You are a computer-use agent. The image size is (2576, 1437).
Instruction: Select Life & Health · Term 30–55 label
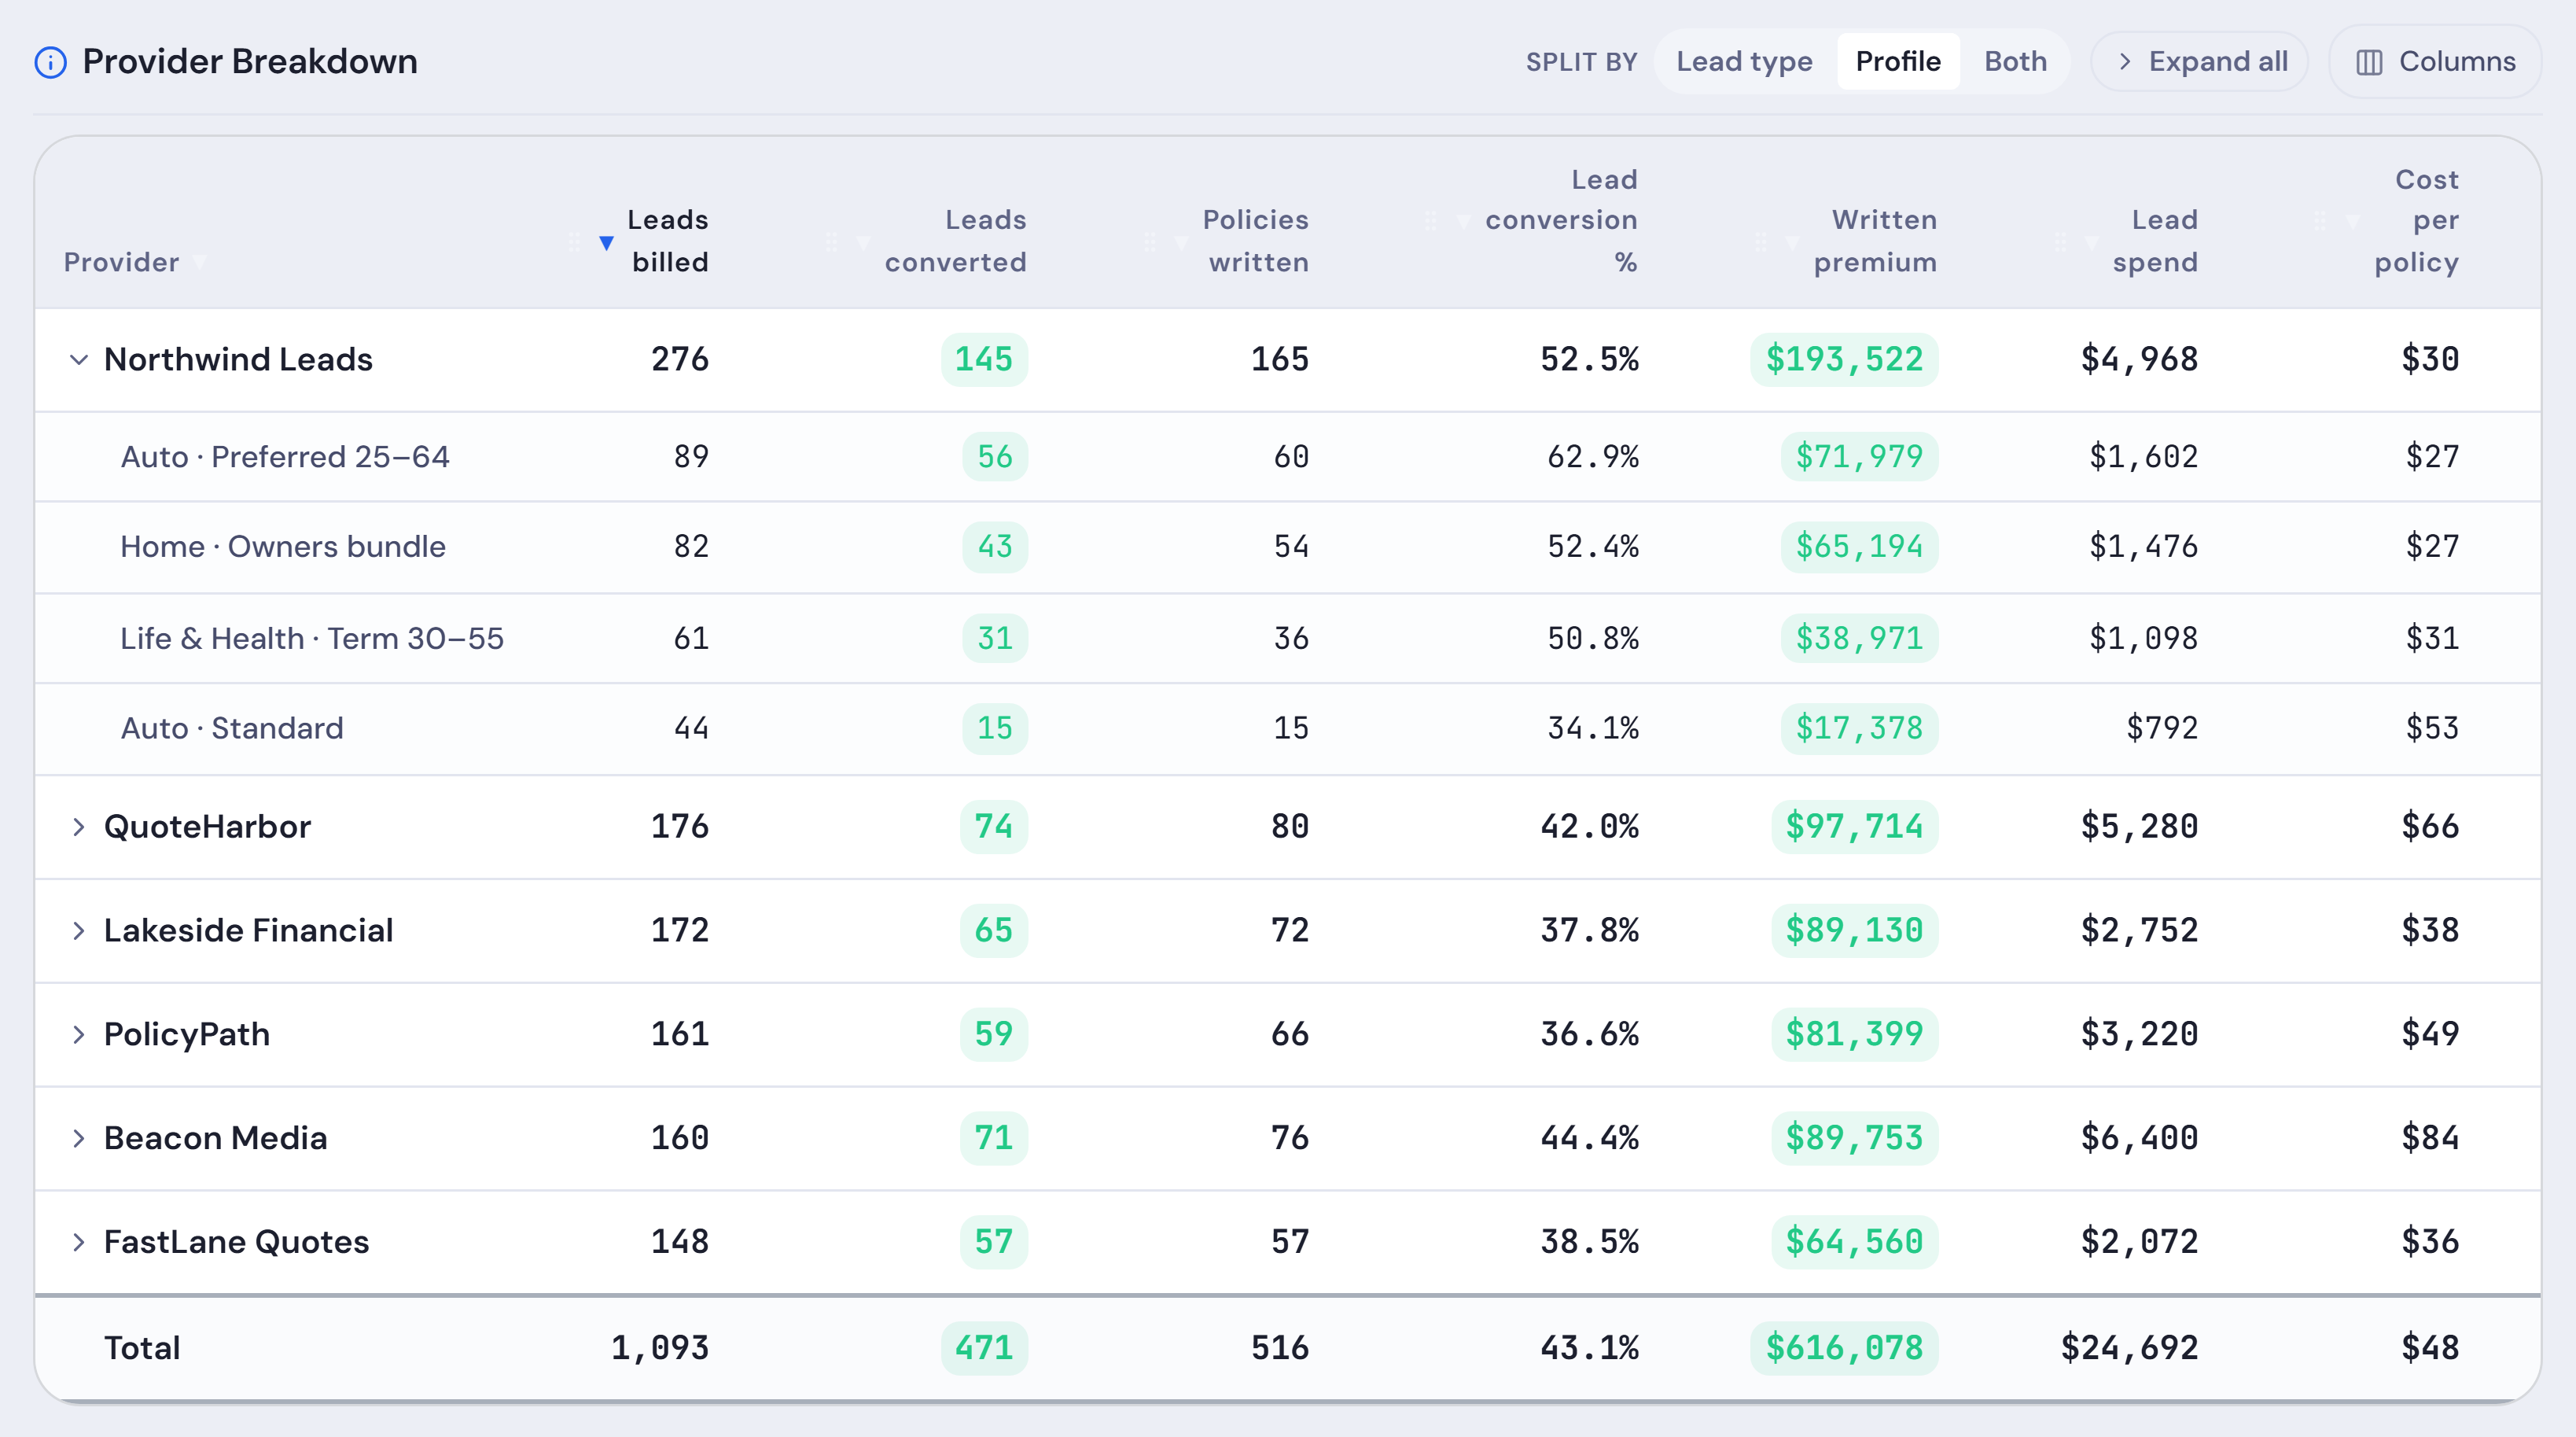312,639
